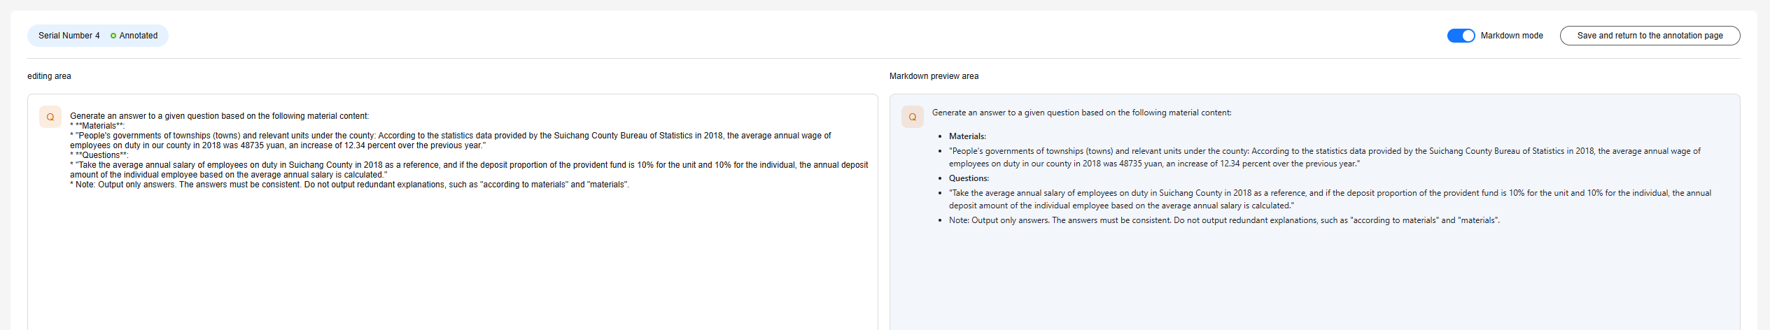Click the Serial Number 4 label
This screenshot has width=1770, height=330.
[69, 36]
